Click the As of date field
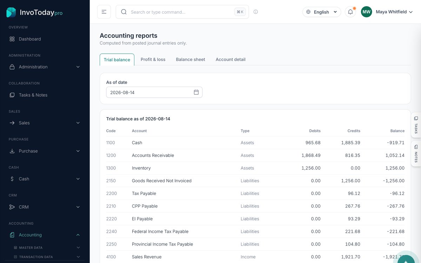 (x=154, y=92)
